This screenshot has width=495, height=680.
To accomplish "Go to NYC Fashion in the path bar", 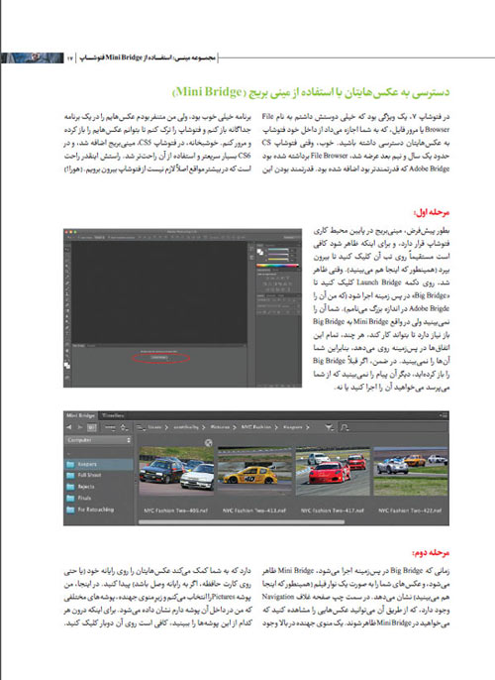I will 256,427.
